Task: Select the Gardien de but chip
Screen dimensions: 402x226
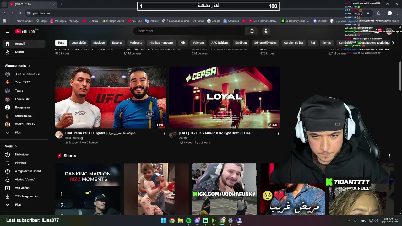Action: tap(294, 43)
